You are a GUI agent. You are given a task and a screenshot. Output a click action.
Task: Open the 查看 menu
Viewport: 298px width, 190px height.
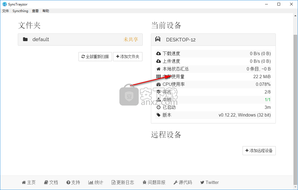pyautogui.click(x=35, y=11)
